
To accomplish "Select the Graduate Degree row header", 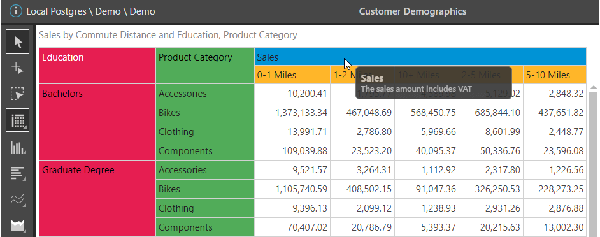I will point(97,198).
